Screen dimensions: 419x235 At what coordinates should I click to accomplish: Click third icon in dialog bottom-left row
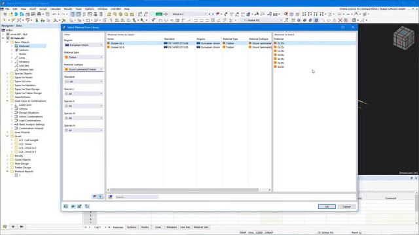click(x=80, y=206)
